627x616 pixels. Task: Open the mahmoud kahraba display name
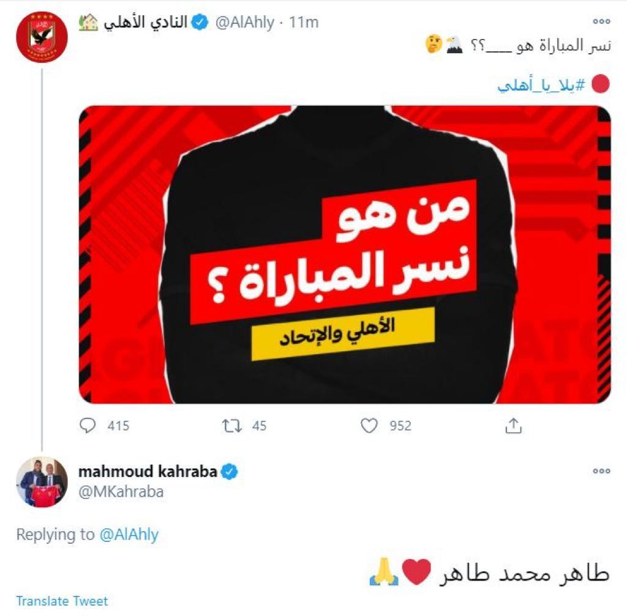(x=148, y=472)
